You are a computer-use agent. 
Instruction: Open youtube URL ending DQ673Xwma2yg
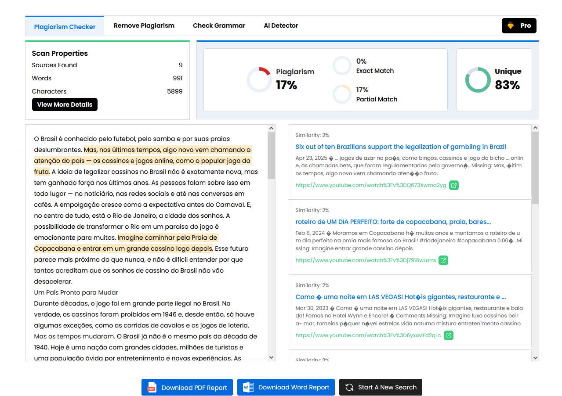pyautogui.click(x=371, y=185)
